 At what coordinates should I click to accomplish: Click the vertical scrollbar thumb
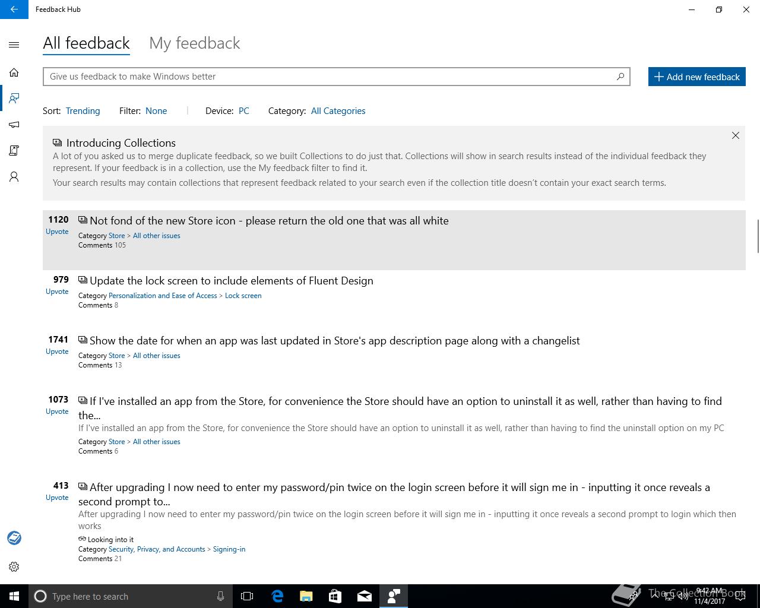pos(758,236)
